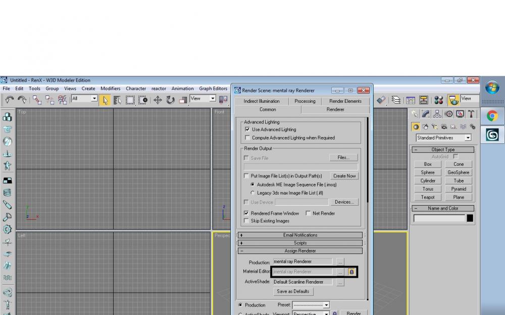Select Shapes category icon in Create panel

(425, 127)
